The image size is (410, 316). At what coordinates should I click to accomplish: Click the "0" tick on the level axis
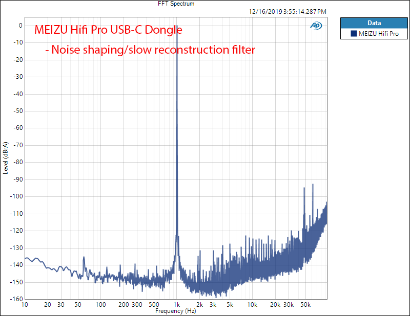[20, 26]
